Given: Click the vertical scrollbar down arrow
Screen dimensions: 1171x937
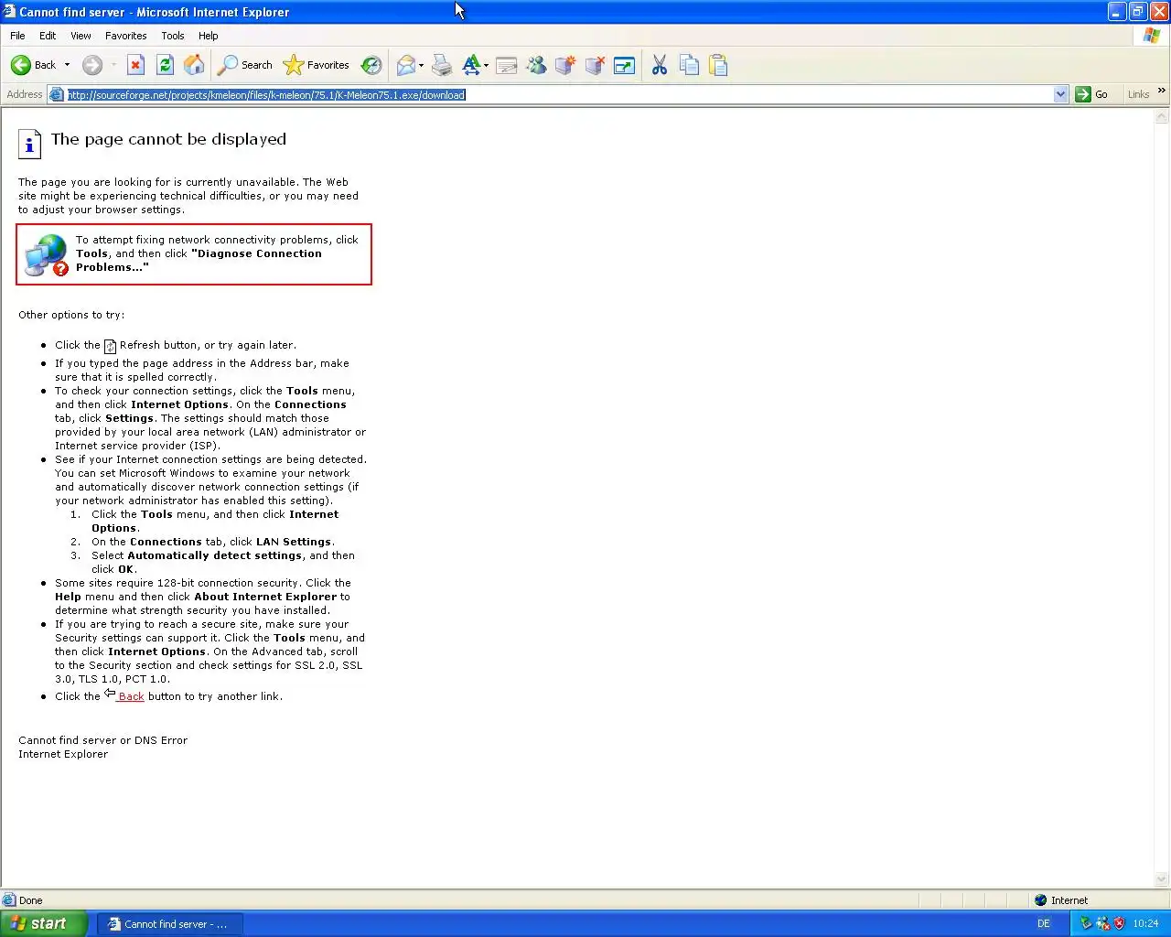Looking at the screenshot, I should click(1163, 880).
